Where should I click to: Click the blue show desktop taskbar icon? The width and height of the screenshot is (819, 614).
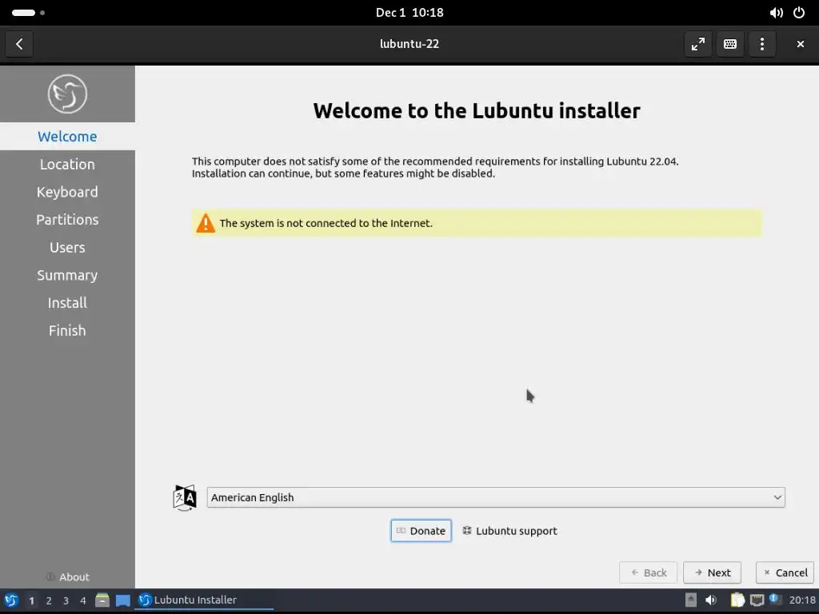pos(122,600)
